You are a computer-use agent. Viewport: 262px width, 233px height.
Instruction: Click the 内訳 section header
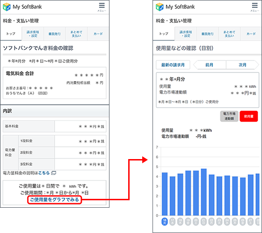point(55,111)
